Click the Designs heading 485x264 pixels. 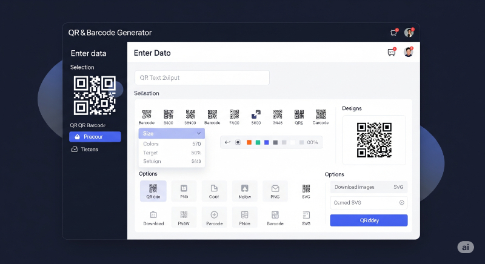(352, 108)
